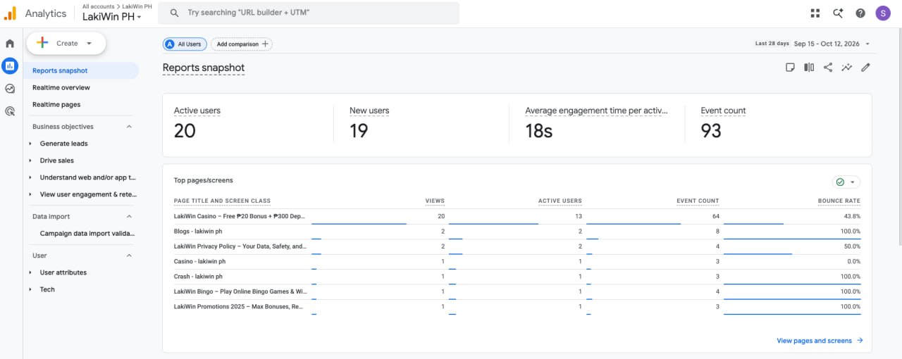Click the colorful plus on Create button
902x359 pixels.
pyautogui.click(x=42, y=43)
